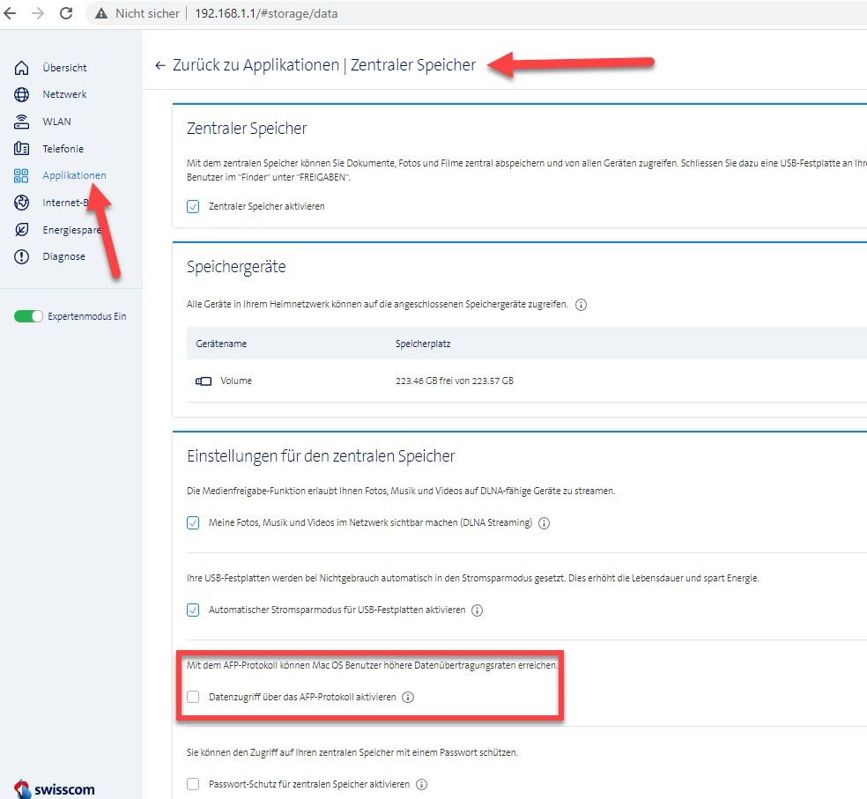Click the WLAN wireless icon
Screen dimensions: 867x799
point(22,122)
